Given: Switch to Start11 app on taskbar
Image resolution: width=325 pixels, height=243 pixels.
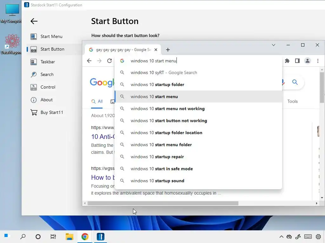Looking at the screenshot, I should pyautogui.click(x=101, y=237).
